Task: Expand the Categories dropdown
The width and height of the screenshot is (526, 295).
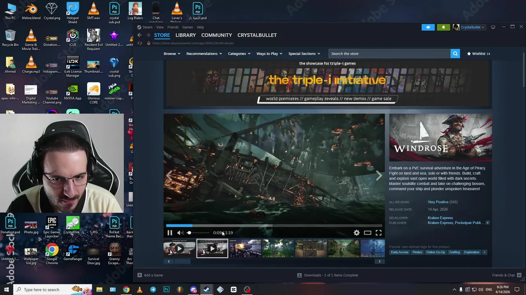Action: pos(239,54)
